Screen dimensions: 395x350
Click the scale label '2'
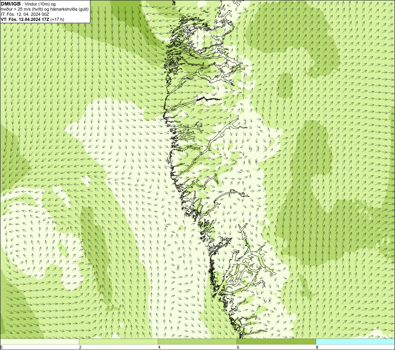coord(80,348)
